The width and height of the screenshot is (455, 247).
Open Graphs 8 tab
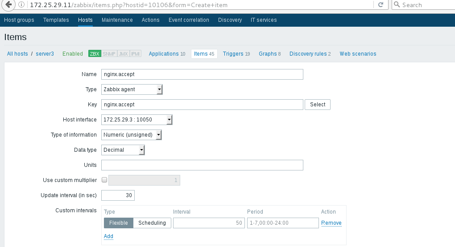[269, 53]
